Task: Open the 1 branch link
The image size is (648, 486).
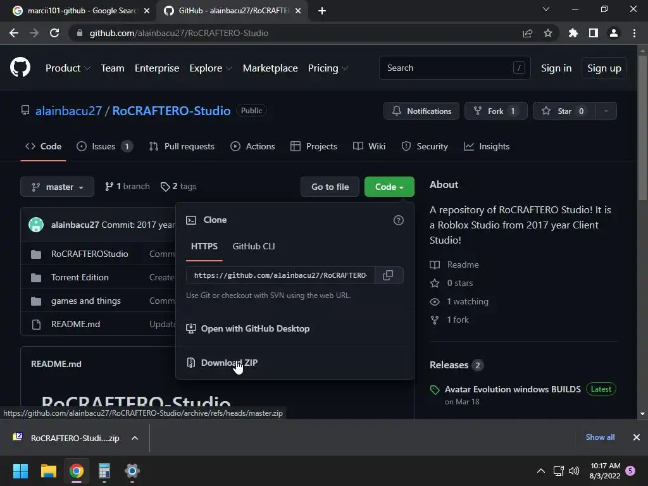Action: 127,187
